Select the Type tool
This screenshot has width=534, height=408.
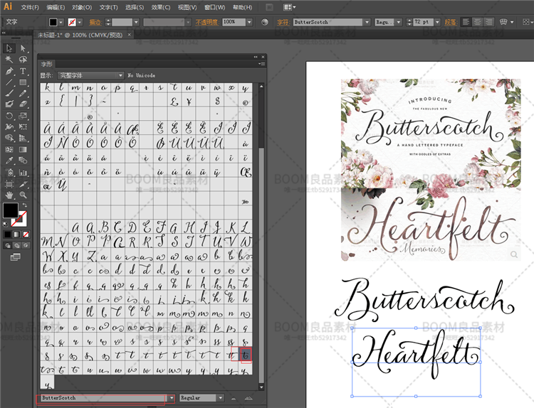pos(23,71)
